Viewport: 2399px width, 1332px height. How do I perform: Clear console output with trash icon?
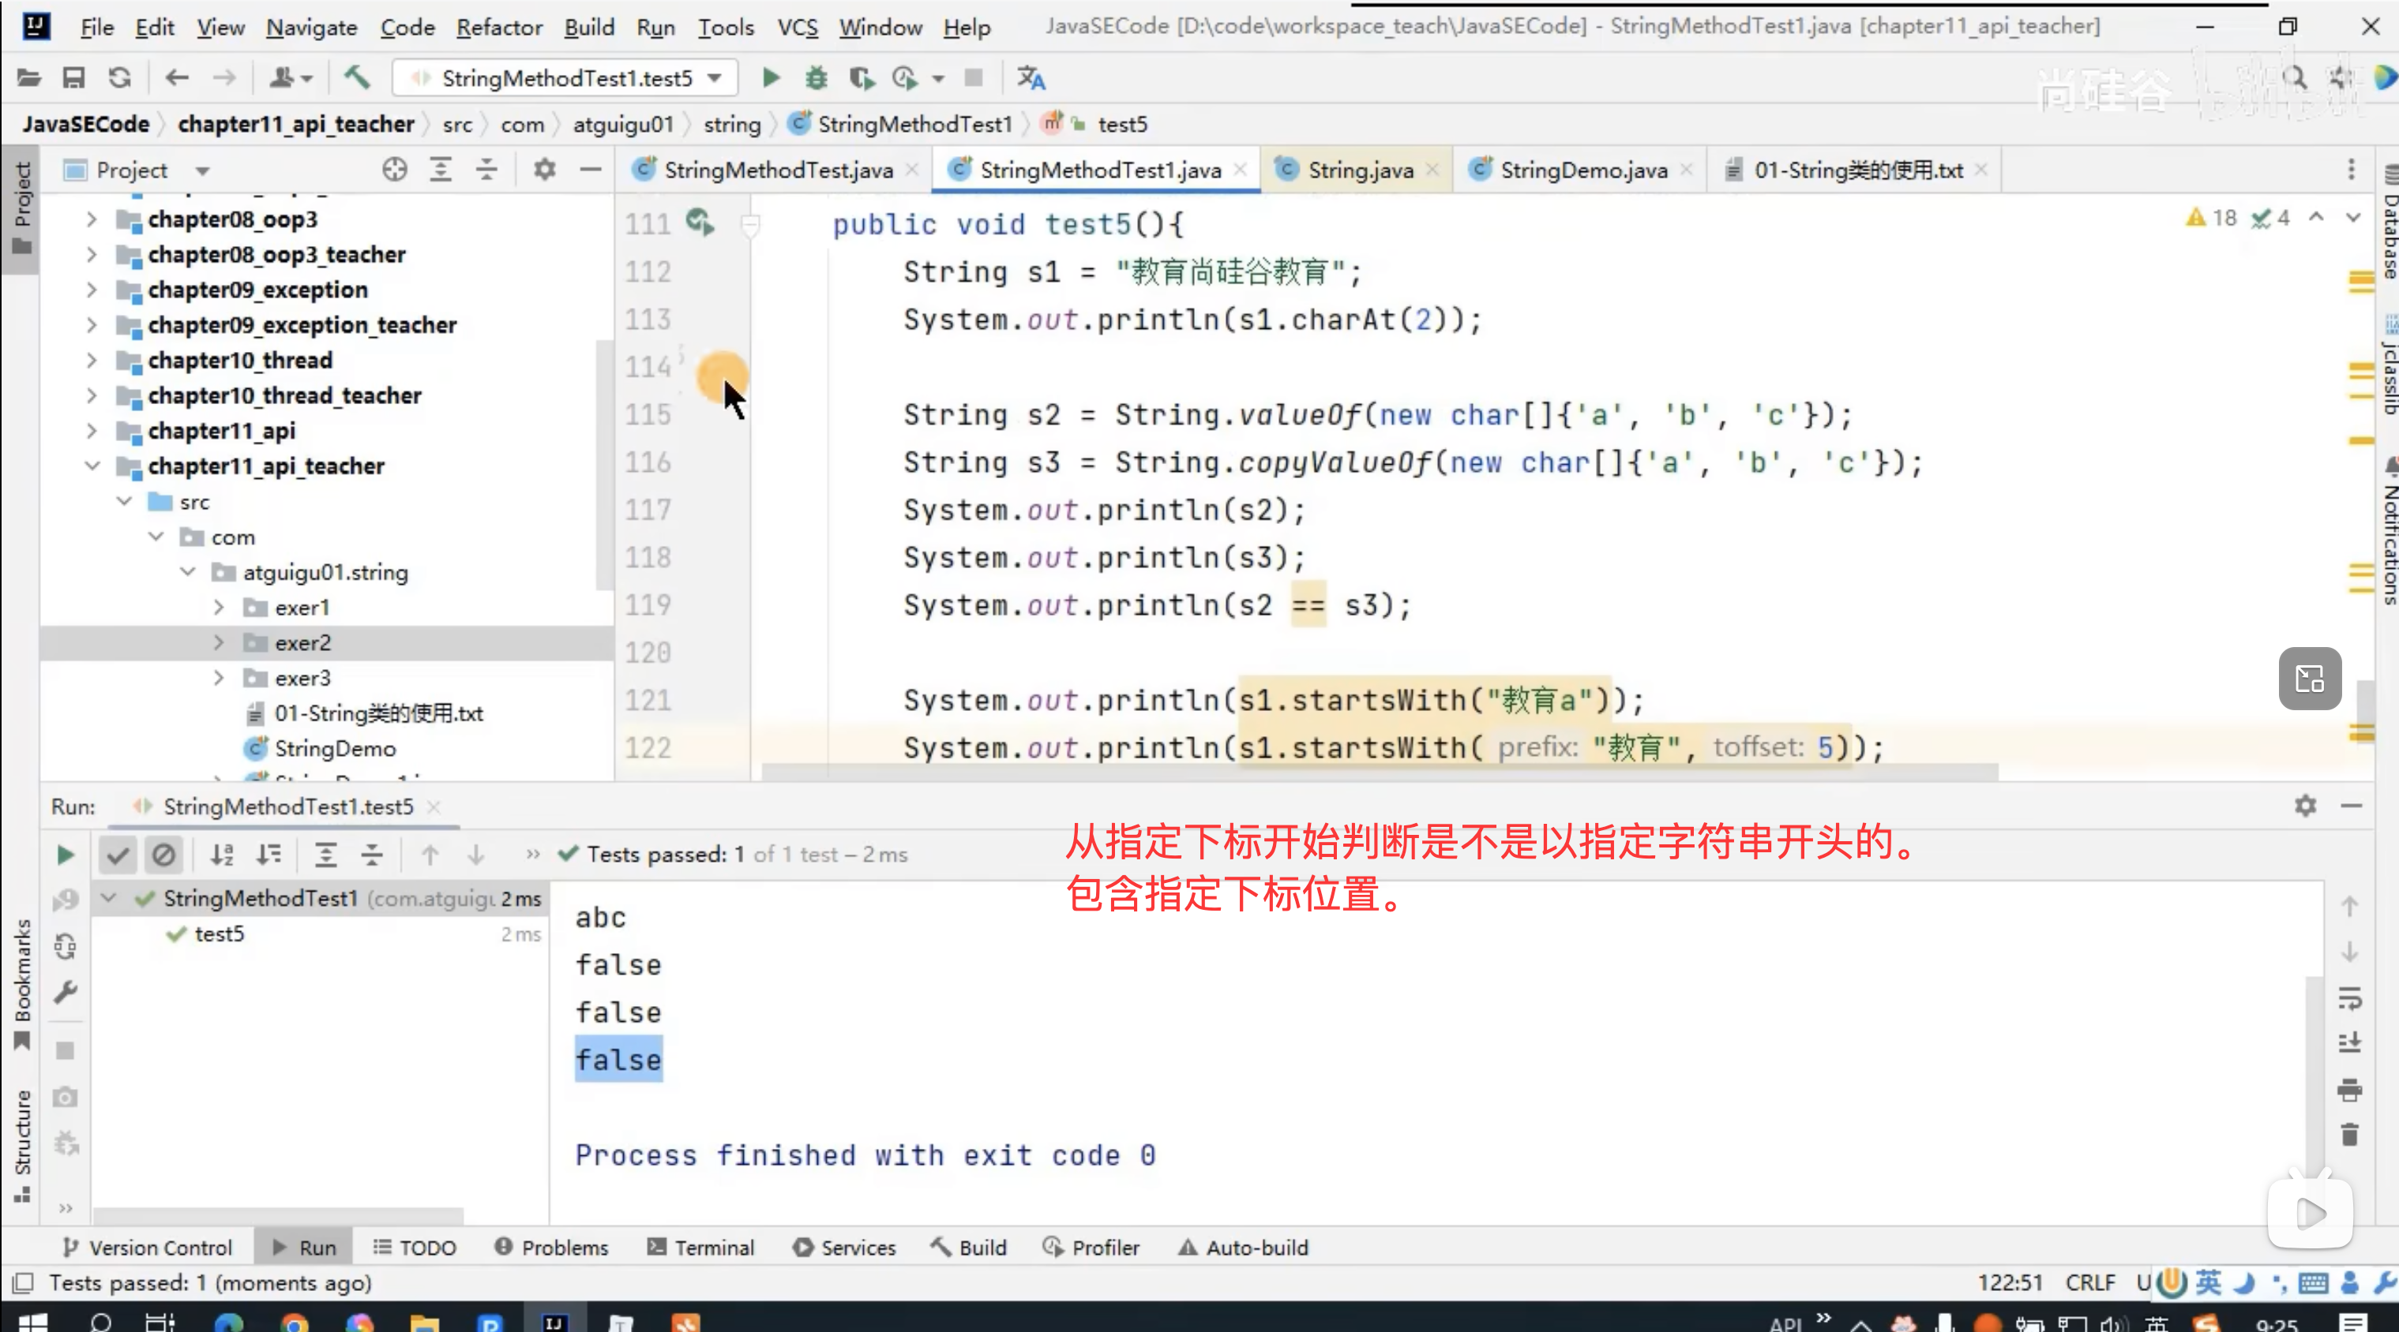point(2348,1135)
